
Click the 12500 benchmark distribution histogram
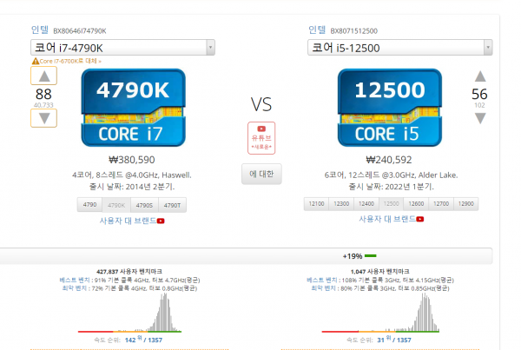[380, 313]
